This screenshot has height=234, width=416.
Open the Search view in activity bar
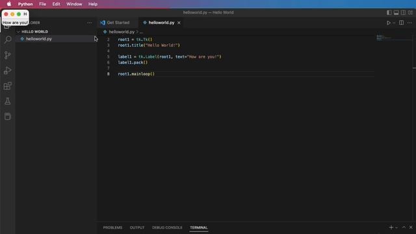pyautogui.click(x=8, y=40)
